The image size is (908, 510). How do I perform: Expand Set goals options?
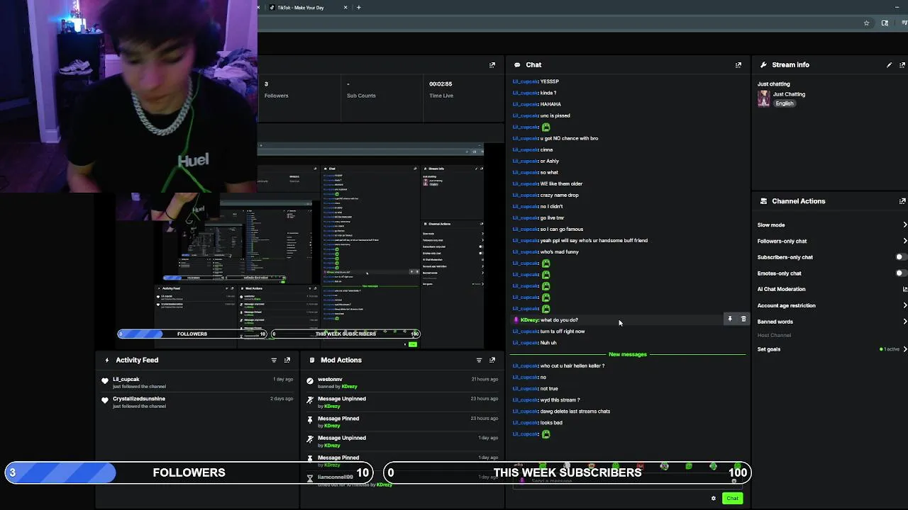[x=904, y=349]
